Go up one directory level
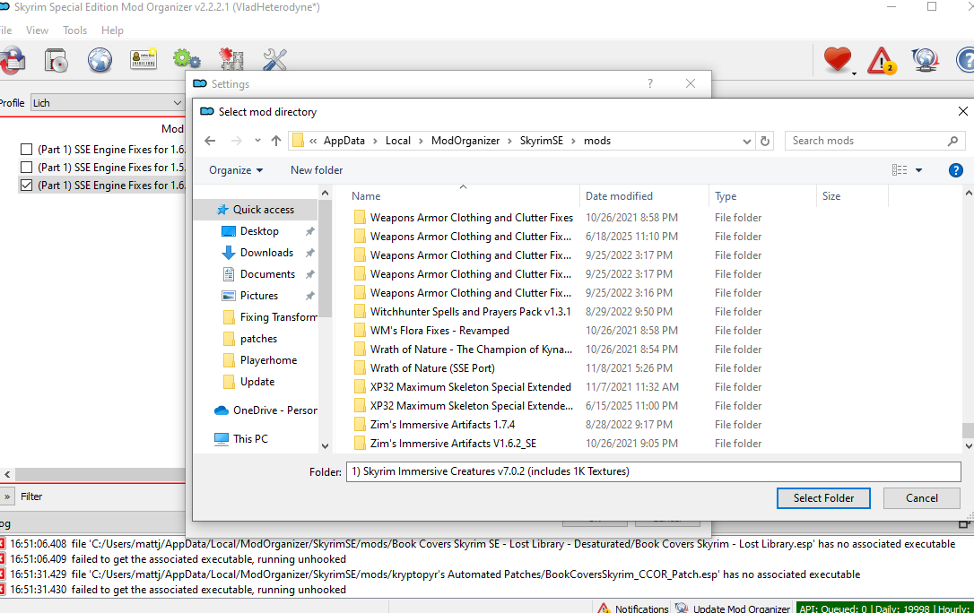Image resolution: width=974 pixels, height=613 pixels. pyautogui.click(x=276, y=141)
